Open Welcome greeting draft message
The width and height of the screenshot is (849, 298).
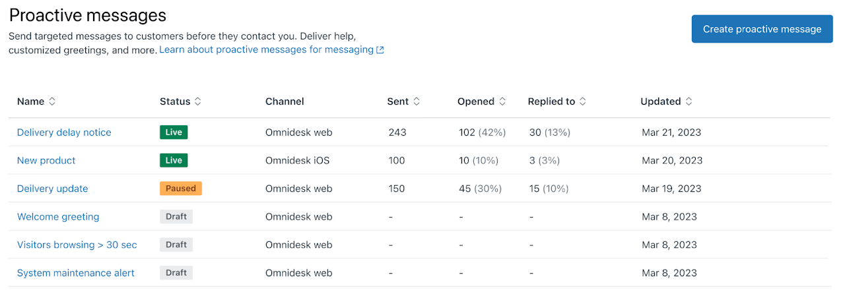point(58,217)
